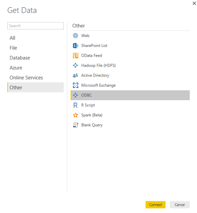Image resolution: width=197 pixels, height=213 pixels.
Task: Click the Microsoft Exchange icon
Action: click(75, 85)
